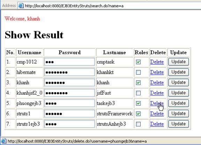
Task: Click Delete link for cmp1012
Action: click(x=157, y=62)
